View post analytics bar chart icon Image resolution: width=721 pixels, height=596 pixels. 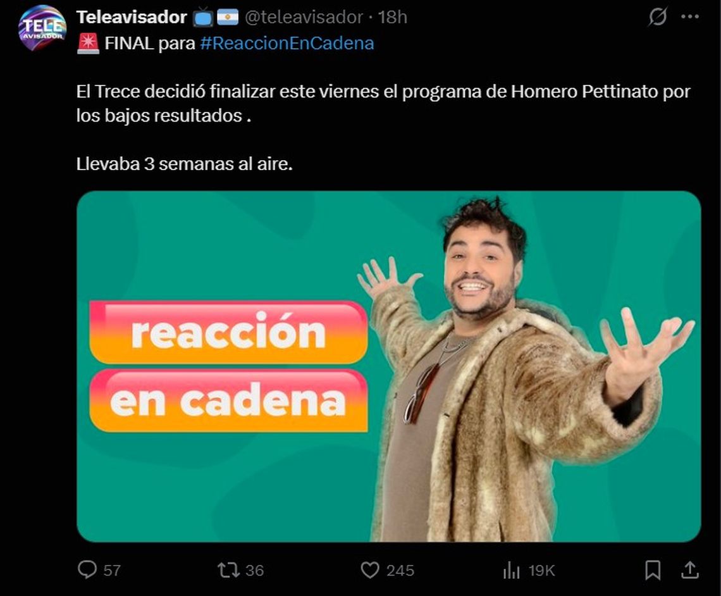[x=511, y=571]
